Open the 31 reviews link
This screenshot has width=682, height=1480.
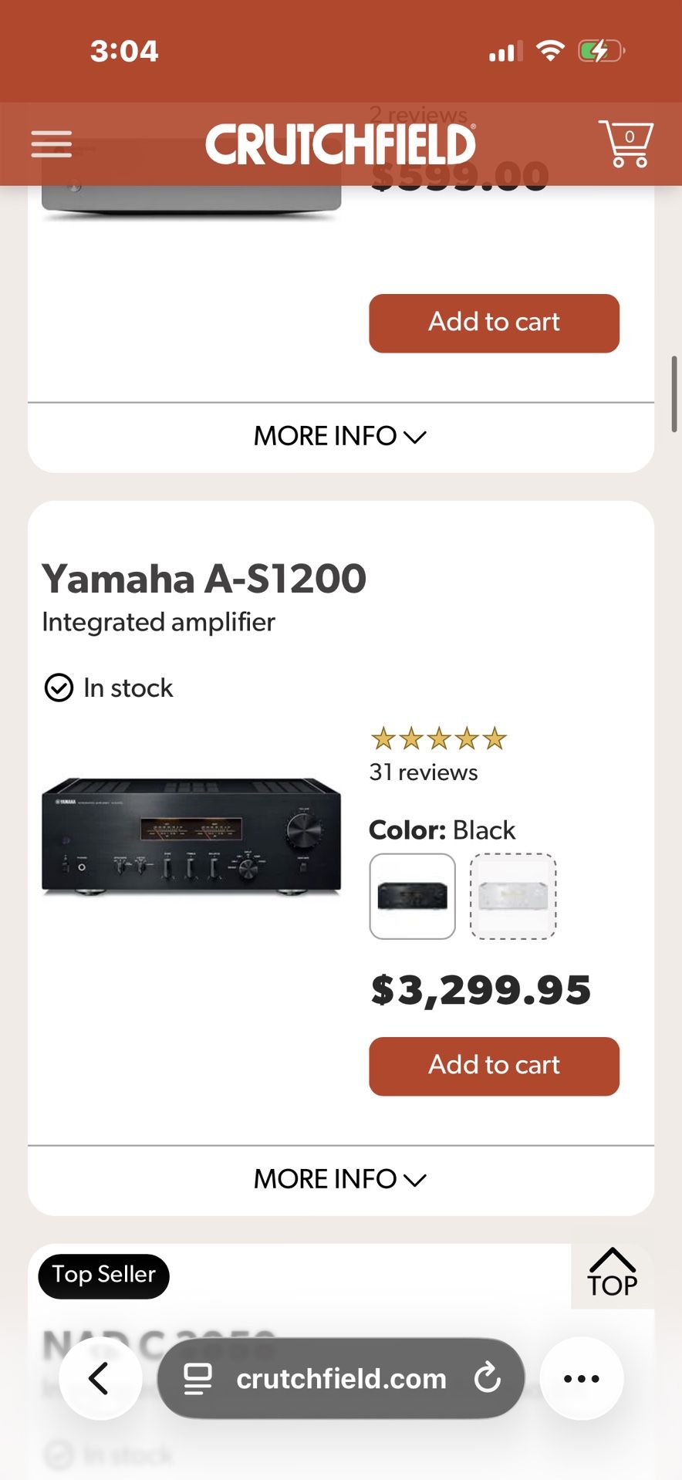pos(423,772)
